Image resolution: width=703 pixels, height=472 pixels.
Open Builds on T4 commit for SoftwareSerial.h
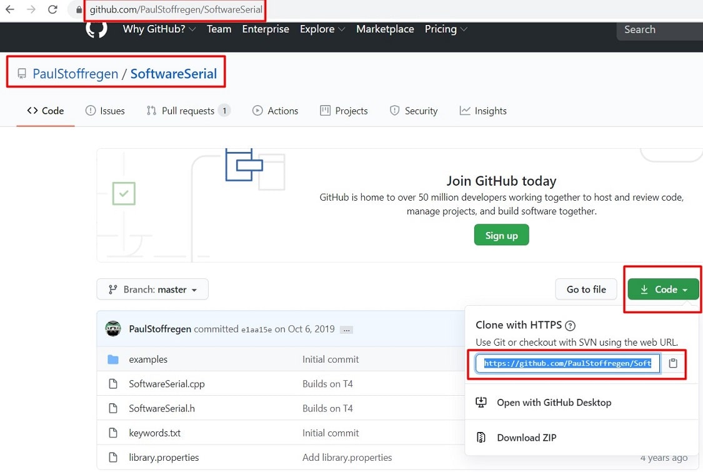tap(327, 408)
